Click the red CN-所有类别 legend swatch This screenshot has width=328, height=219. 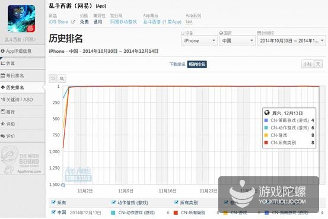pyautogui.click(x=176, y=212)
